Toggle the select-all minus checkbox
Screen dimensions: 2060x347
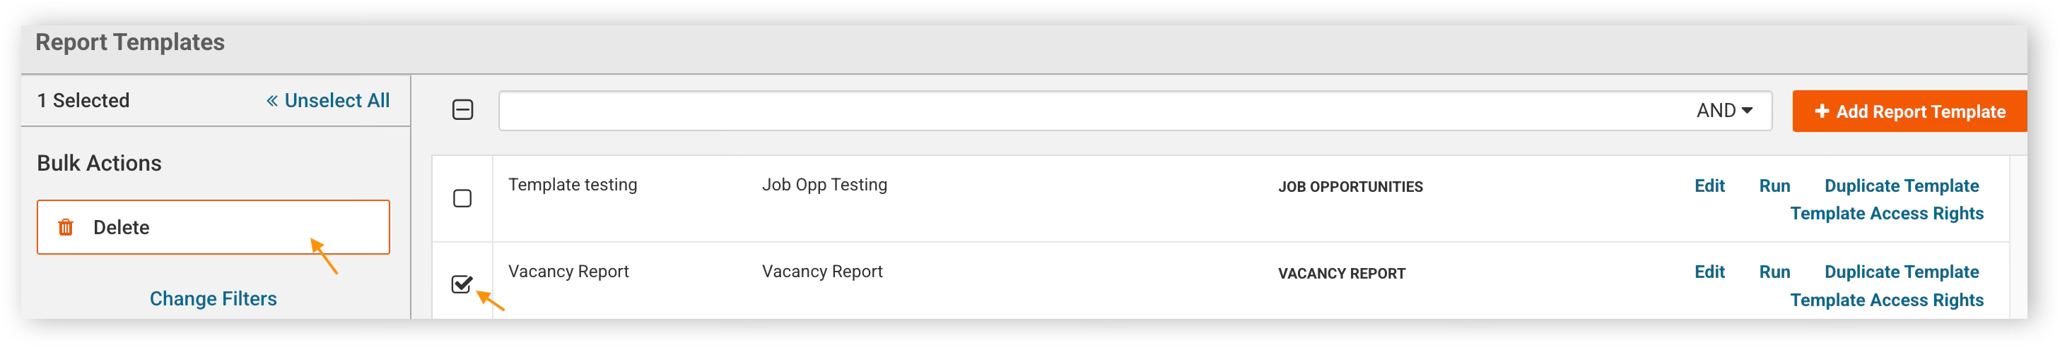click(462, 110)
